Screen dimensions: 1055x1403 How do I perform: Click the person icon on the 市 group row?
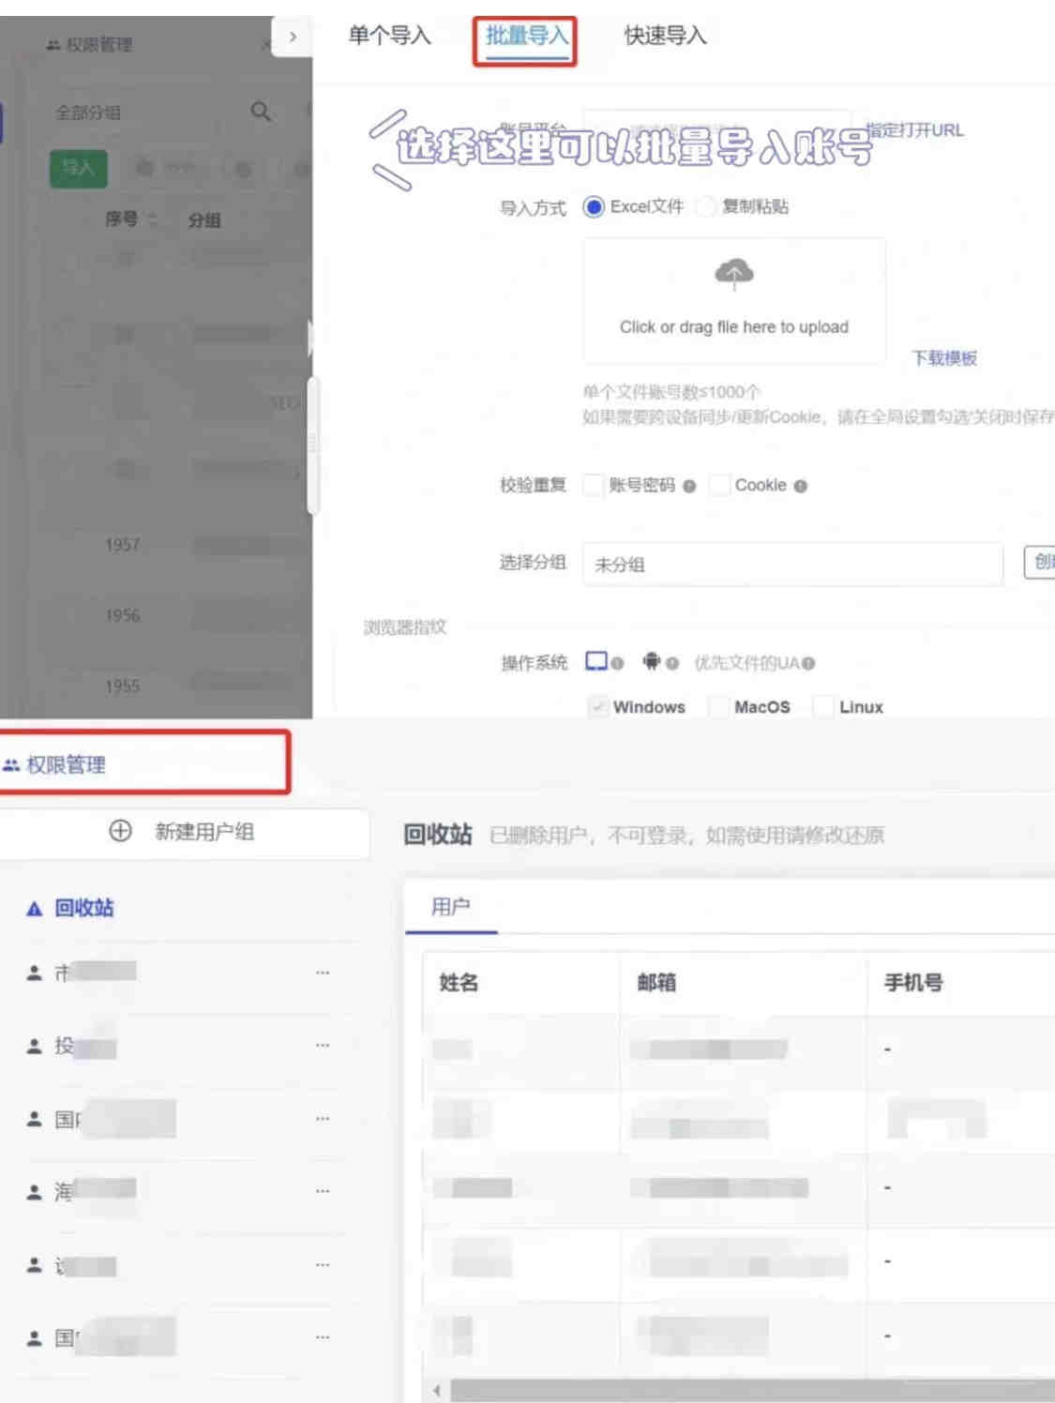pyautogui.click(x=35, y=973)
